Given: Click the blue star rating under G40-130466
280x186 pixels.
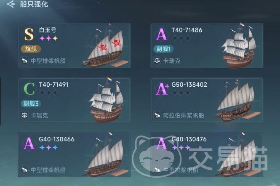Looking at the screenshot, I should [48, 148].
